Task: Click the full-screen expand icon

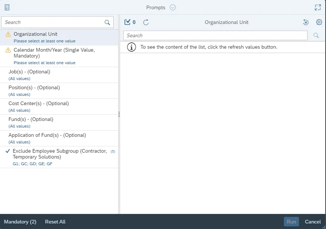Action: click(318, 7)
